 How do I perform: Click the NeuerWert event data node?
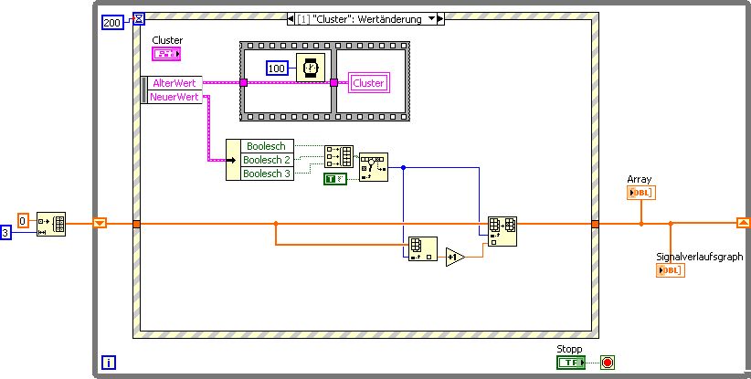point(175,97)
